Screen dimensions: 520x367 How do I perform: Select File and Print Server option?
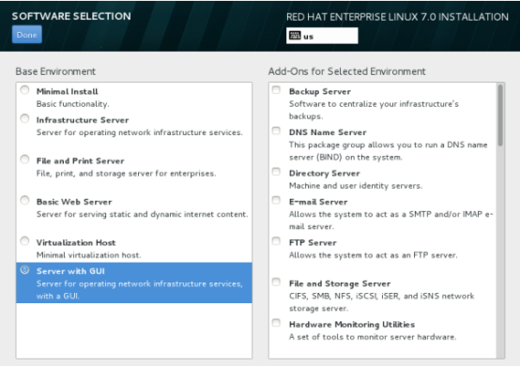pos(24,160)
